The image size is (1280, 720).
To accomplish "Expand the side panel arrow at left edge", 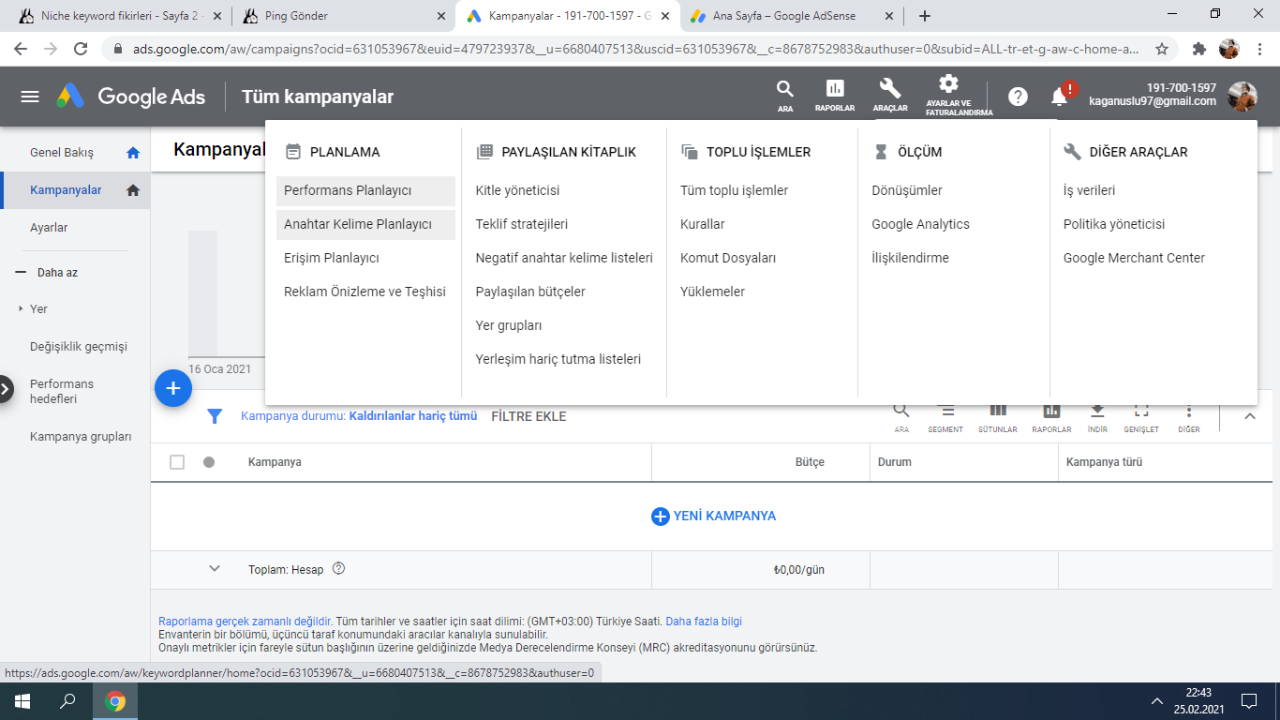I will pyautogui.click(x=6, y=389).
